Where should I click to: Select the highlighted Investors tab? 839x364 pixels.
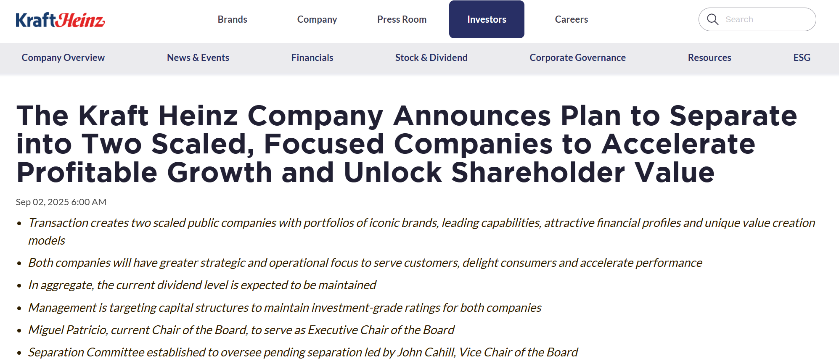[487, 19]
